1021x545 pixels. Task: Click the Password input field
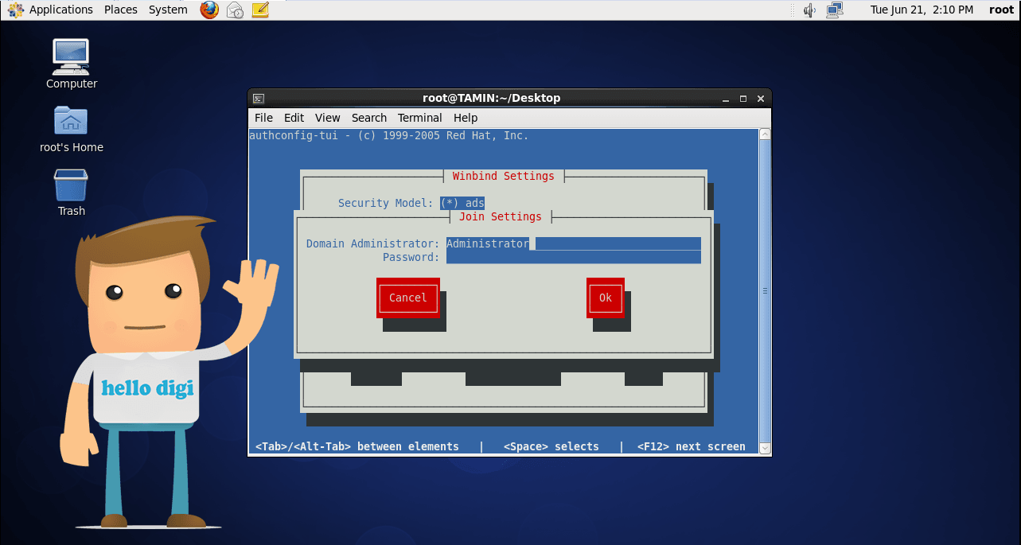(x=574, y=257)
